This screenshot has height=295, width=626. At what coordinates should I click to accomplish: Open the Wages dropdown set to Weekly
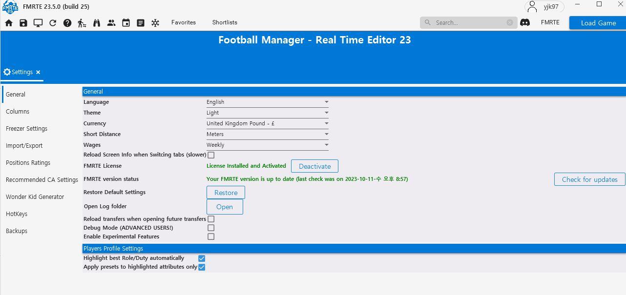tap(267, 145)
